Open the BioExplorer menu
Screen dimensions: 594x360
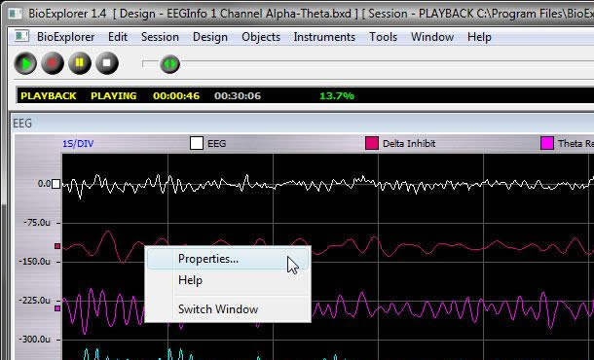pyautogui.click(x=65, y=37)
